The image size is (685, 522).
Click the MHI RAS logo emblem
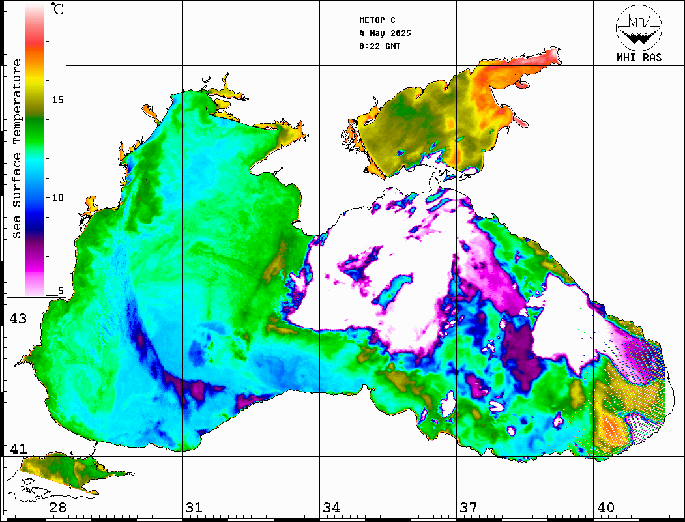639,28
